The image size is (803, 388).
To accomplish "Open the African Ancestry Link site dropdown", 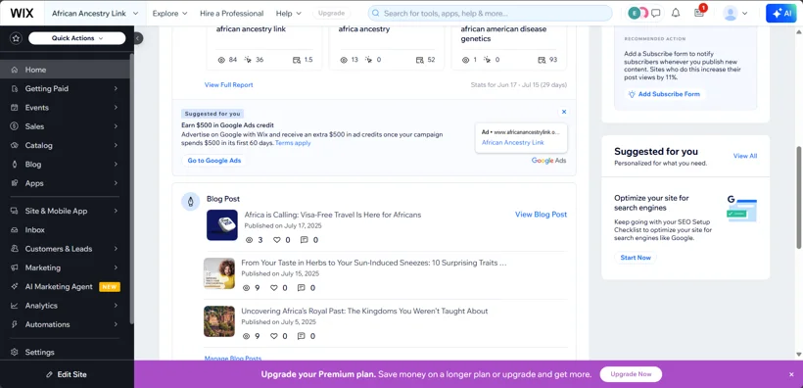I will (x=95, y=14).
